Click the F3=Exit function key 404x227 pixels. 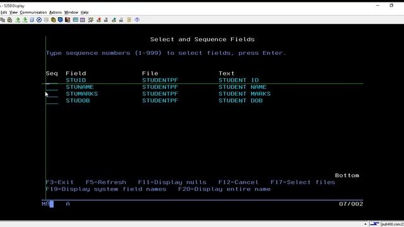[x=59, y=182]
